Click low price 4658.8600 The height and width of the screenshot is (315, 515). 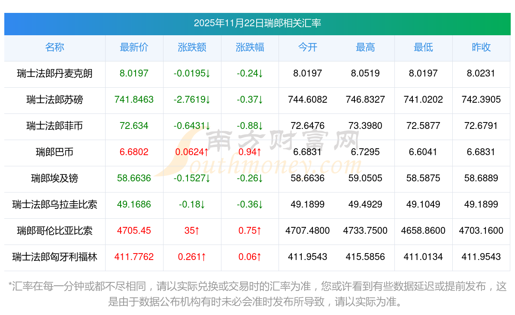coord(423,231)
